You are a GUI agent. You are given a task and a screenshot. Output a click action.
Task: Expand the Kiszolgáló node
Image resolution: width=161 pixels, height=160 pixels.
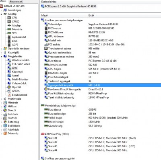point(2,53)
